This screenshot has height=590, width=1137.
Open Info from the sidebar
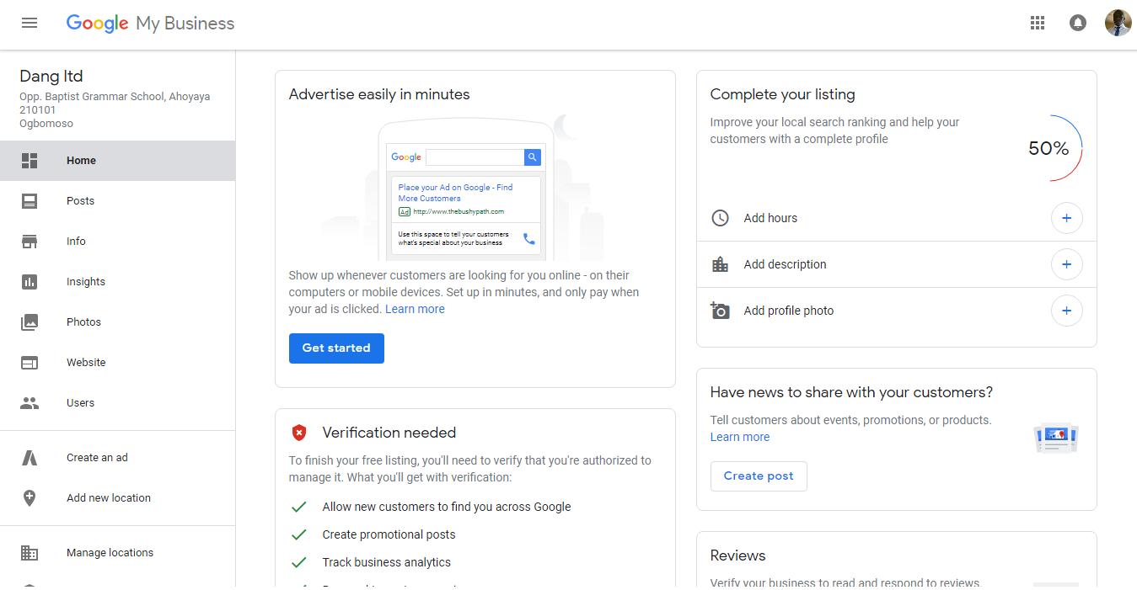[118, 242]
